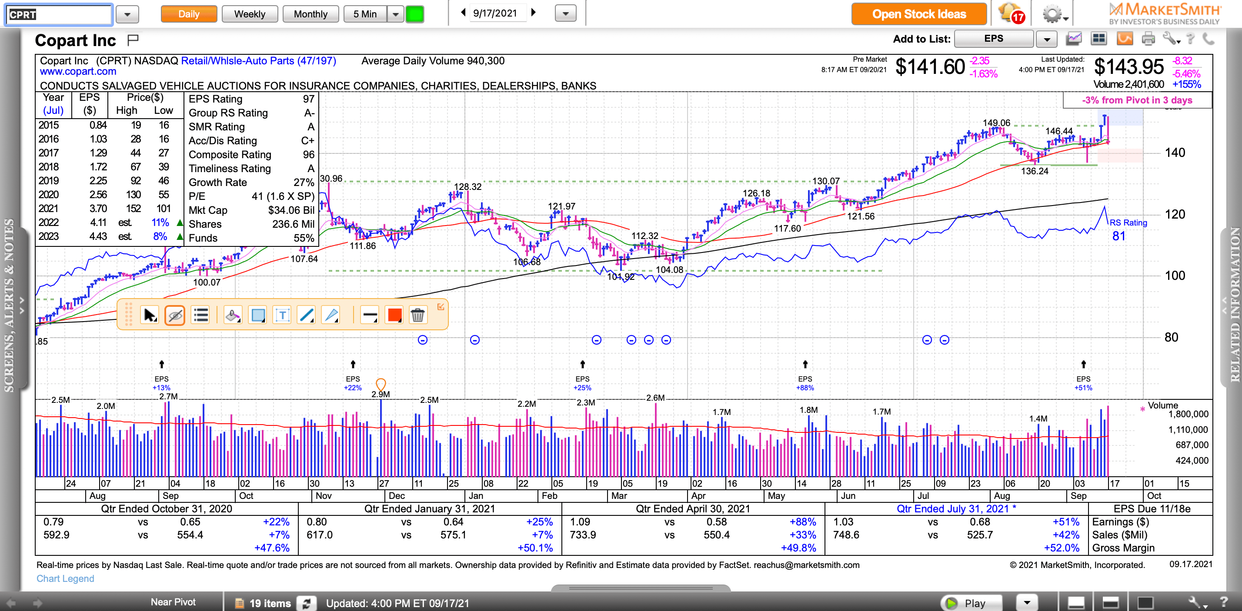Image resolution: width=1242 pixels, height=611 pixels.
Task: Click the CPRT symbol input field
Action: coord(59,14)
